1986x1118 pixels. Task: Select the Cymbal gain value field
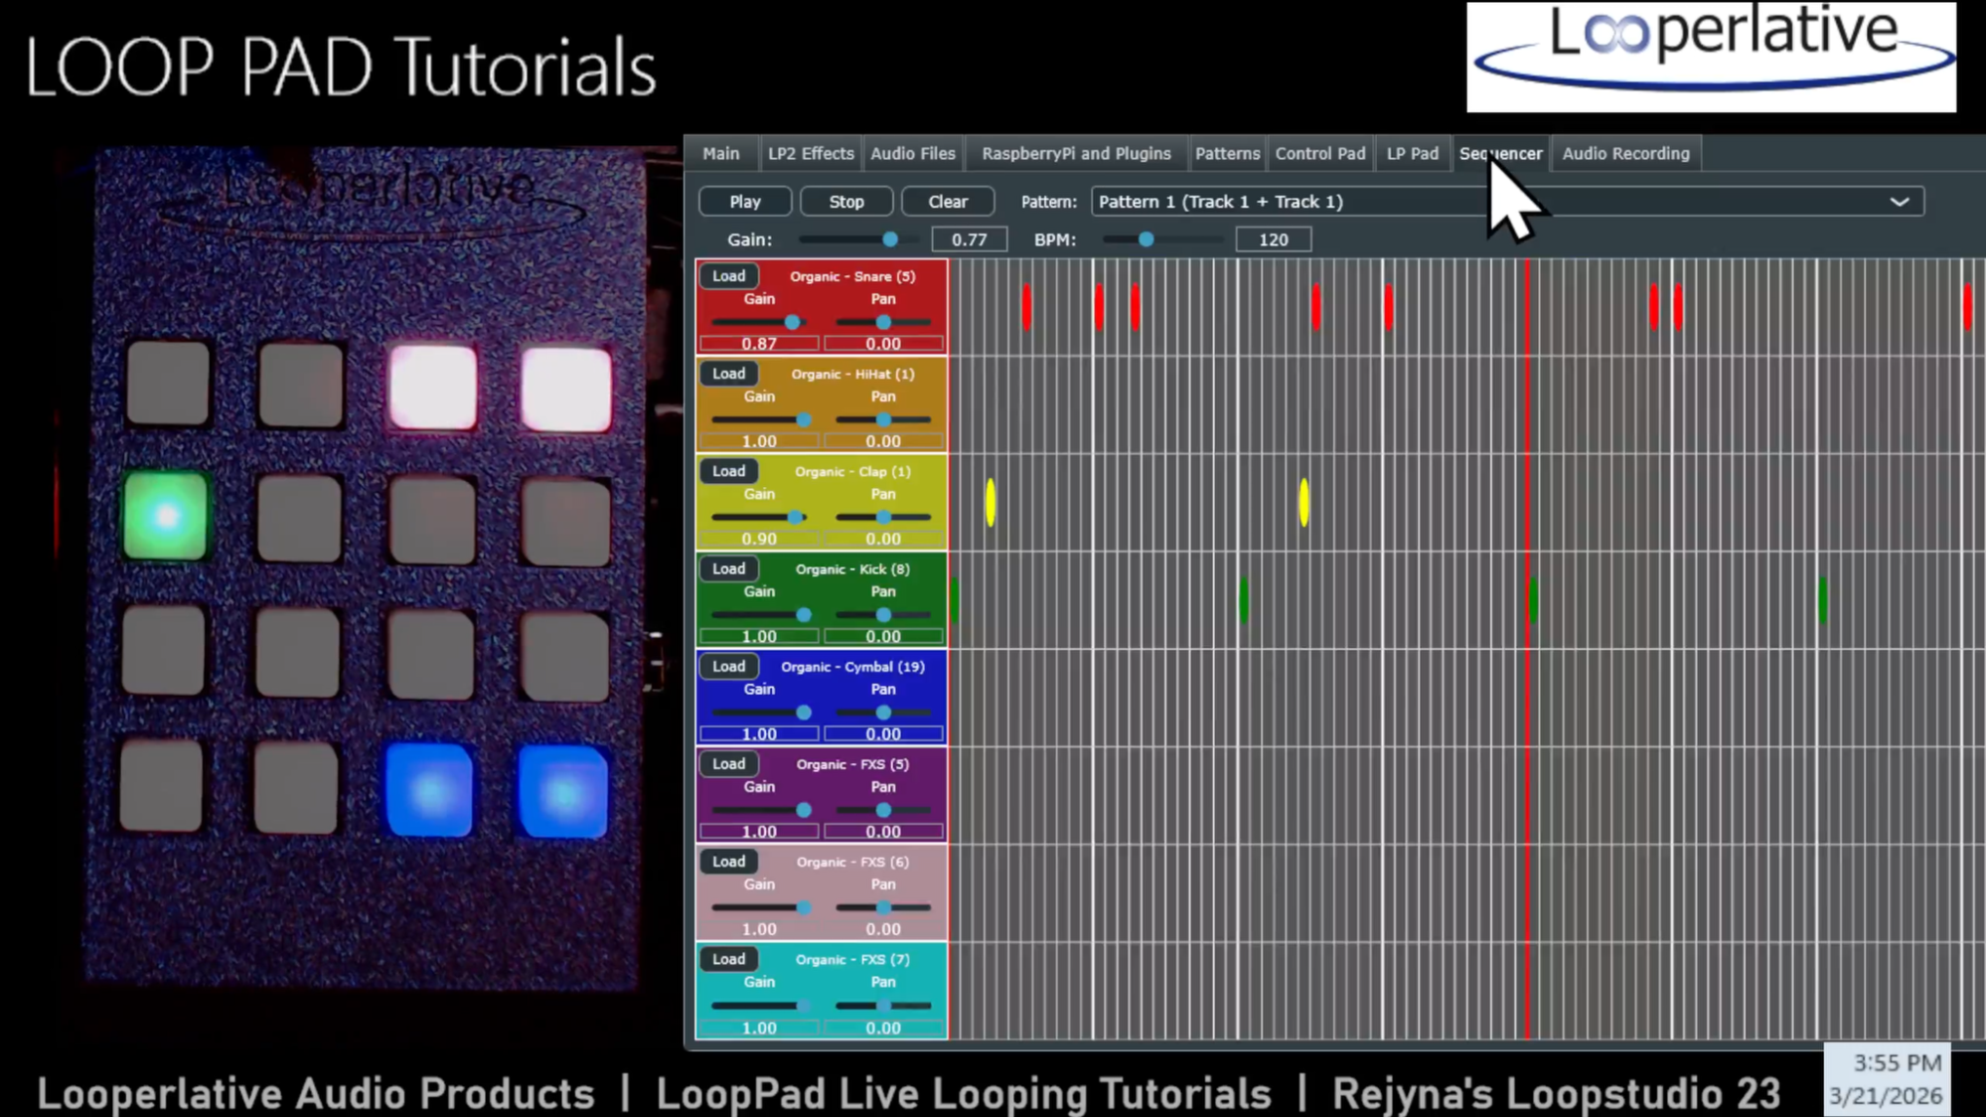(x=759, y=733)
